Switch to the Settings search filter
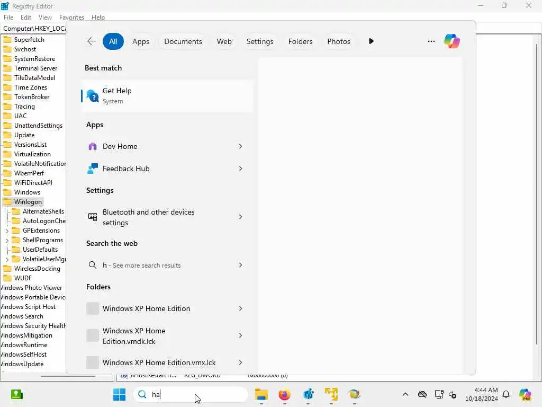Viewport: 542px width, 407px height. point(260,41)
